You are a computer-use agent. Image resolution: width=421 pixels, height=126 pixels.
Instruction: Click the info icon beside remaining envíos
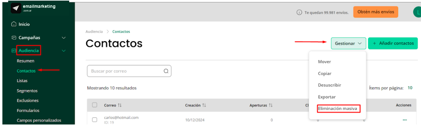coord(299,13)
